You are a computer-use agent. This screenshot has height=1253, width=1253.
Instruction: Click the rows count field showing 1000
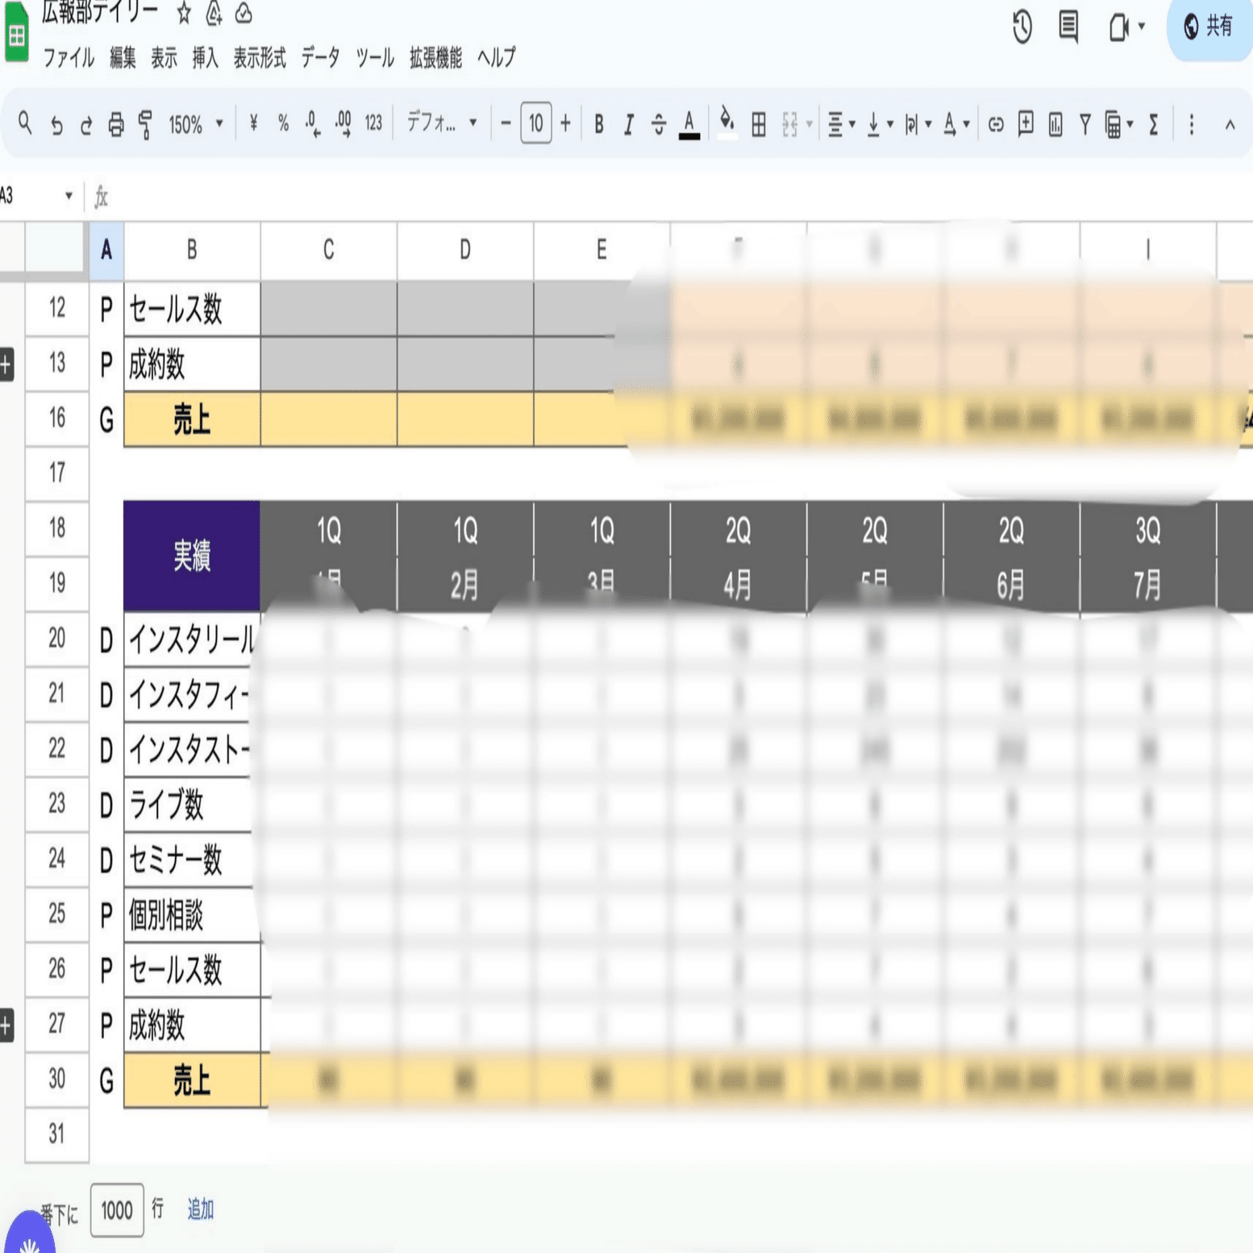pyautogui.click(x=117, y=1209)
